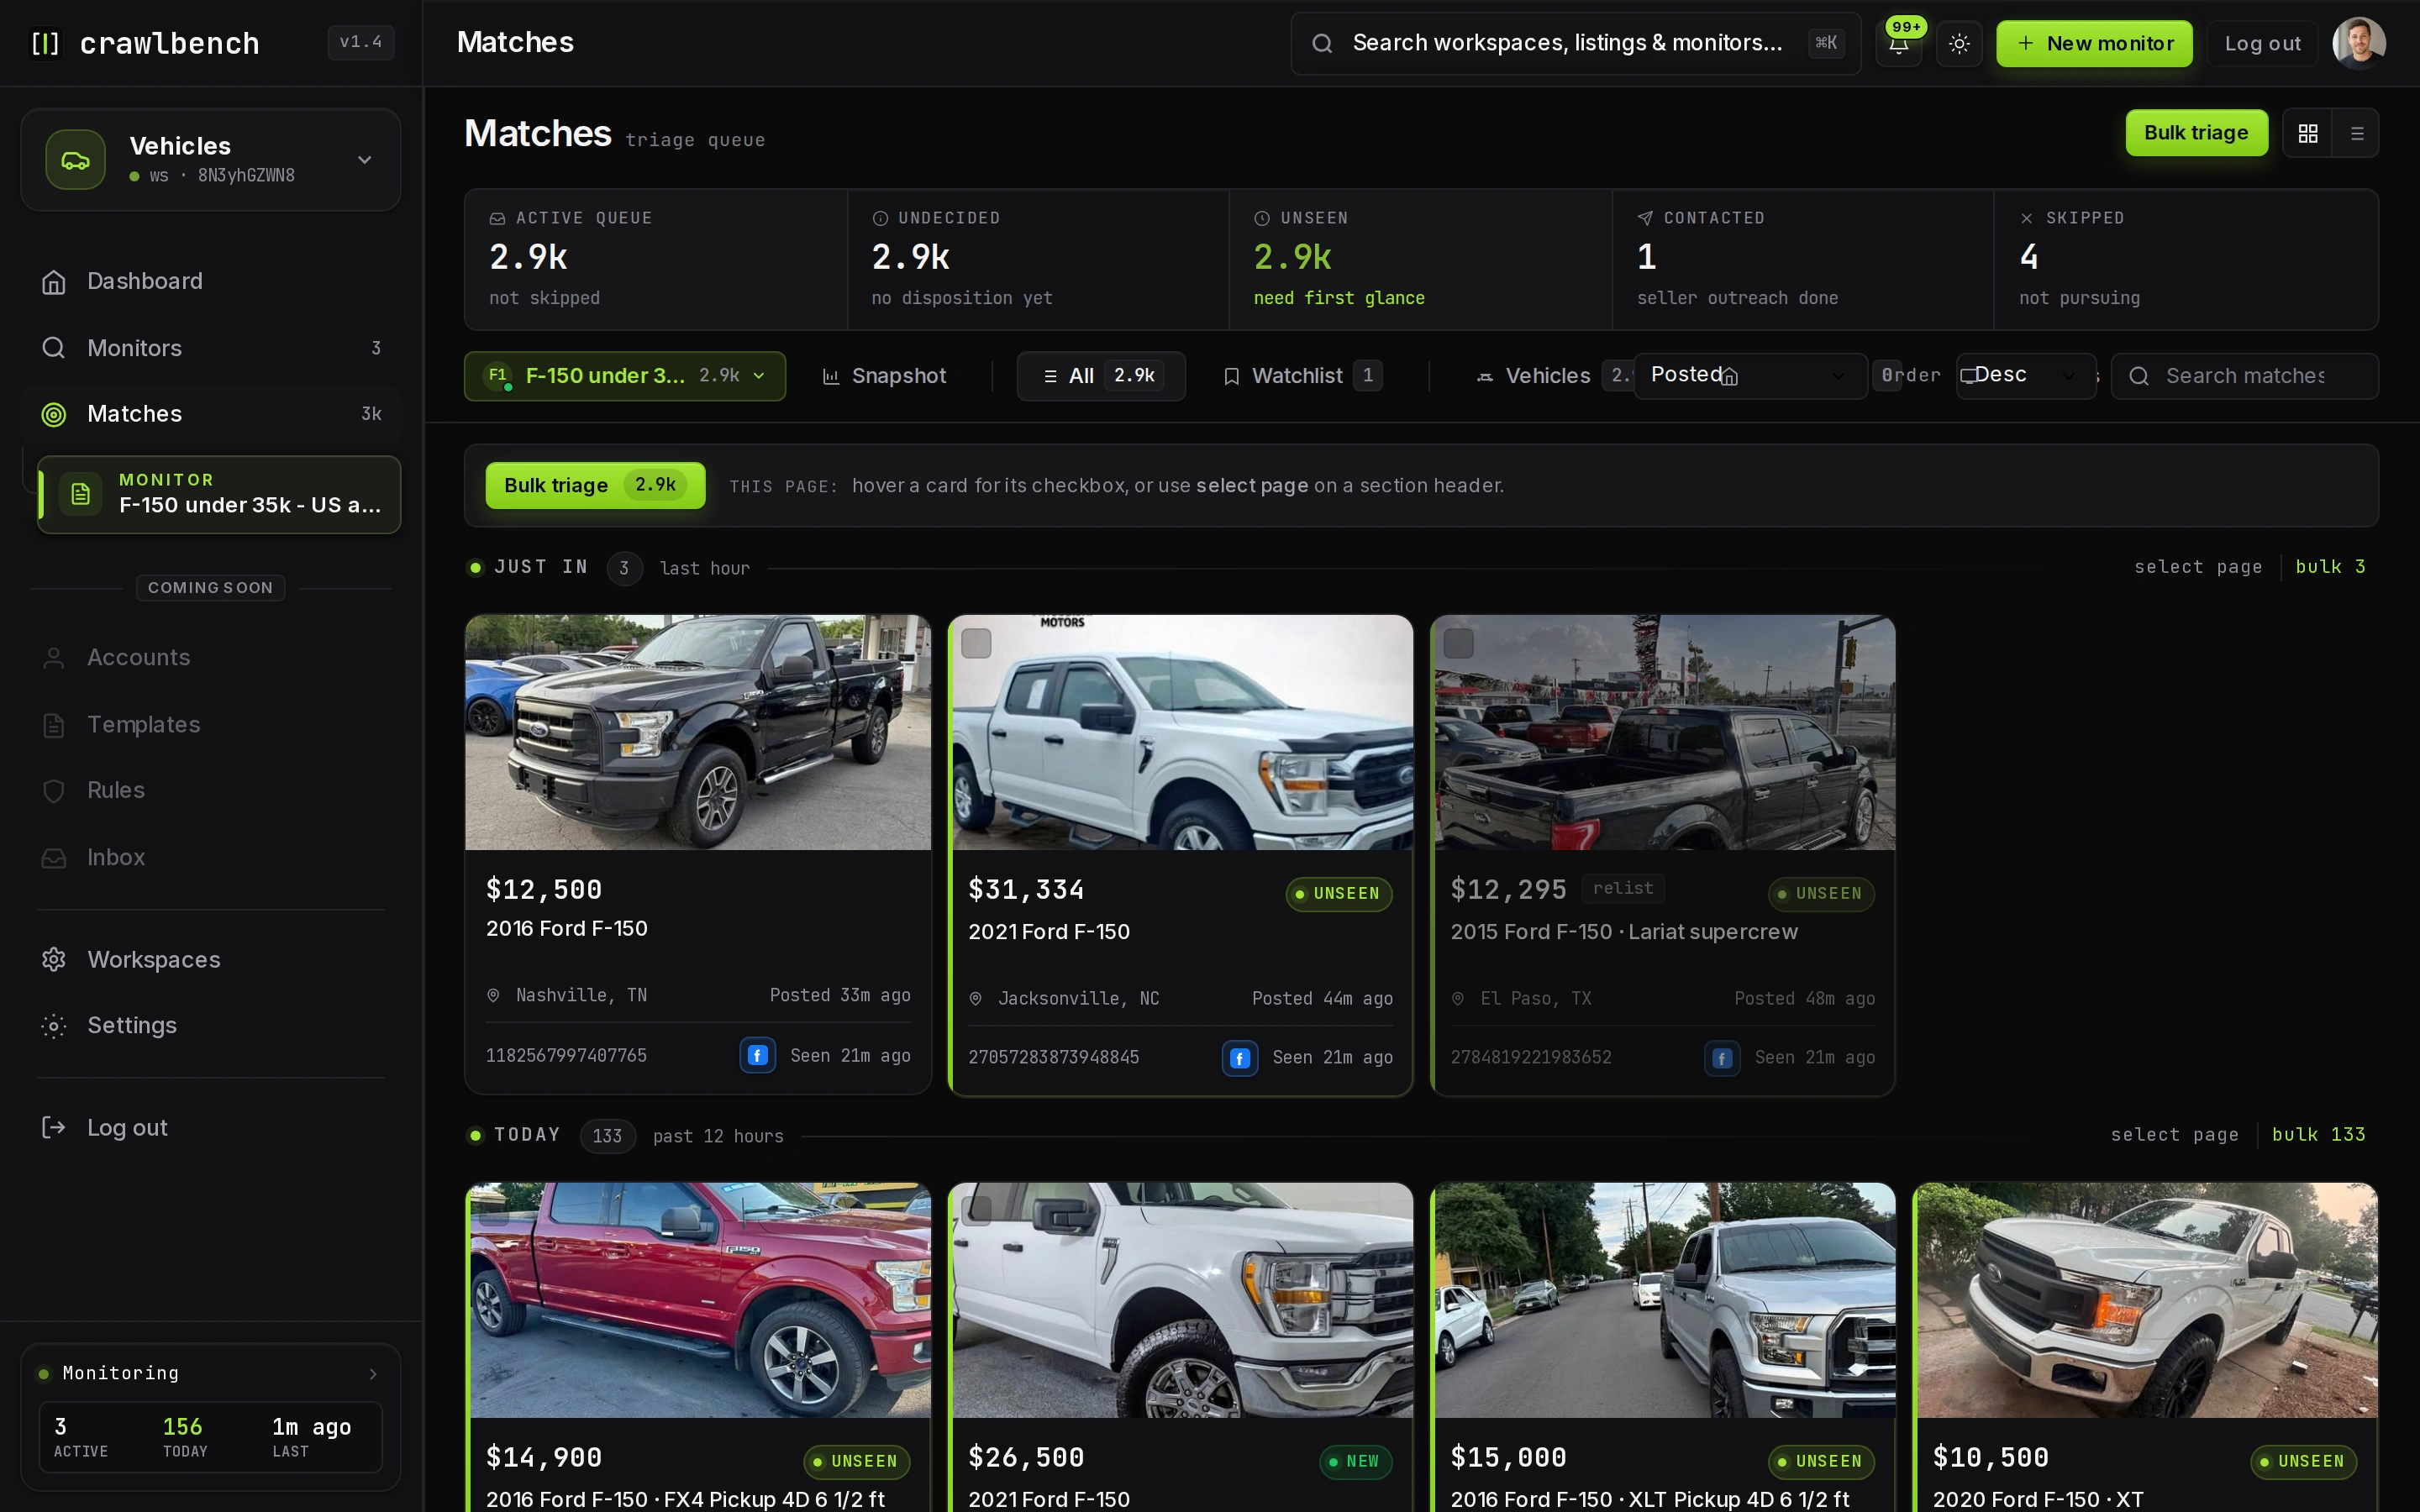Click the Bulk triage 2.9k banner button
This screenshot has width=2420, height=1512.
coord(595,485)
